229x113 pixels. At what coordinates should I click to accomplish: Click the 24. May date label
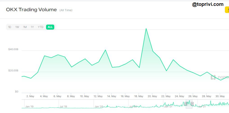click(x=179, y=96)
